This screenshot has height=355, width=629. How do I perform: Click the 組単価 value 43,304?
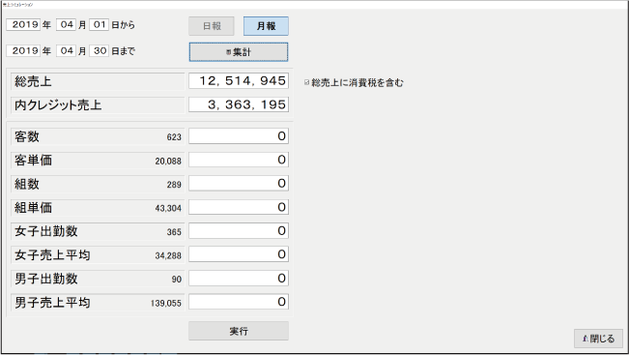pyautogui.click(x=168, y=208)
